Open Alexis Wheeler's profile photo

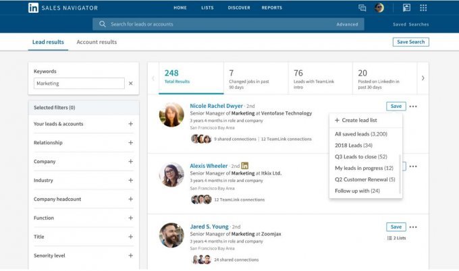point(171,175)
